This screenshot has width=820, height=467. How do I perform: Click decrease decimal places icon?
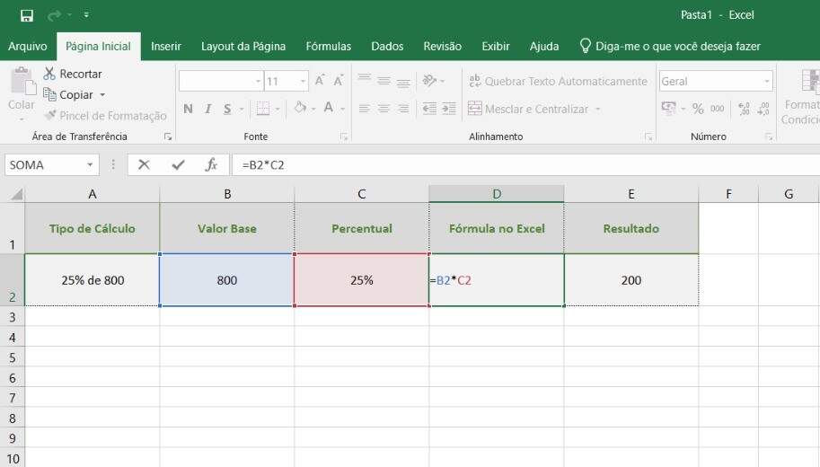(x=763, y=109)
